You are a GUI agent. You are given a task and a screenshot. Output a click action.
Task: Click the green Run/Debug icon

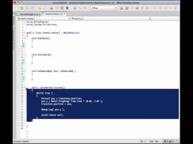click(x=75, y=8)
